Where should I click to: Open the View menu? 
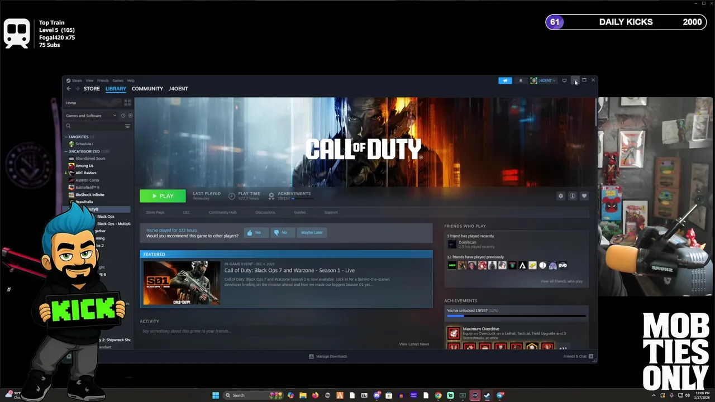(x=89, y=80)
